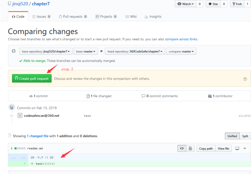Open commit hash e2cdf22
251x174 pixels.
[244, 116]
